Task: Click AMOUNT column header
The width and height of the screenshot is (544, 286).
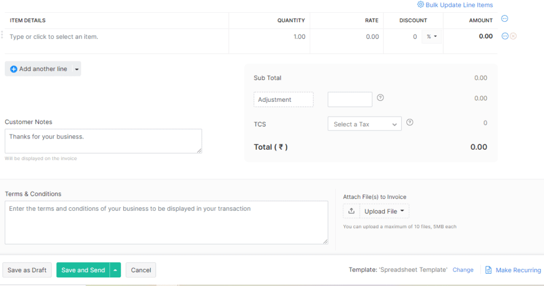Action: click(x=480, y=21)
